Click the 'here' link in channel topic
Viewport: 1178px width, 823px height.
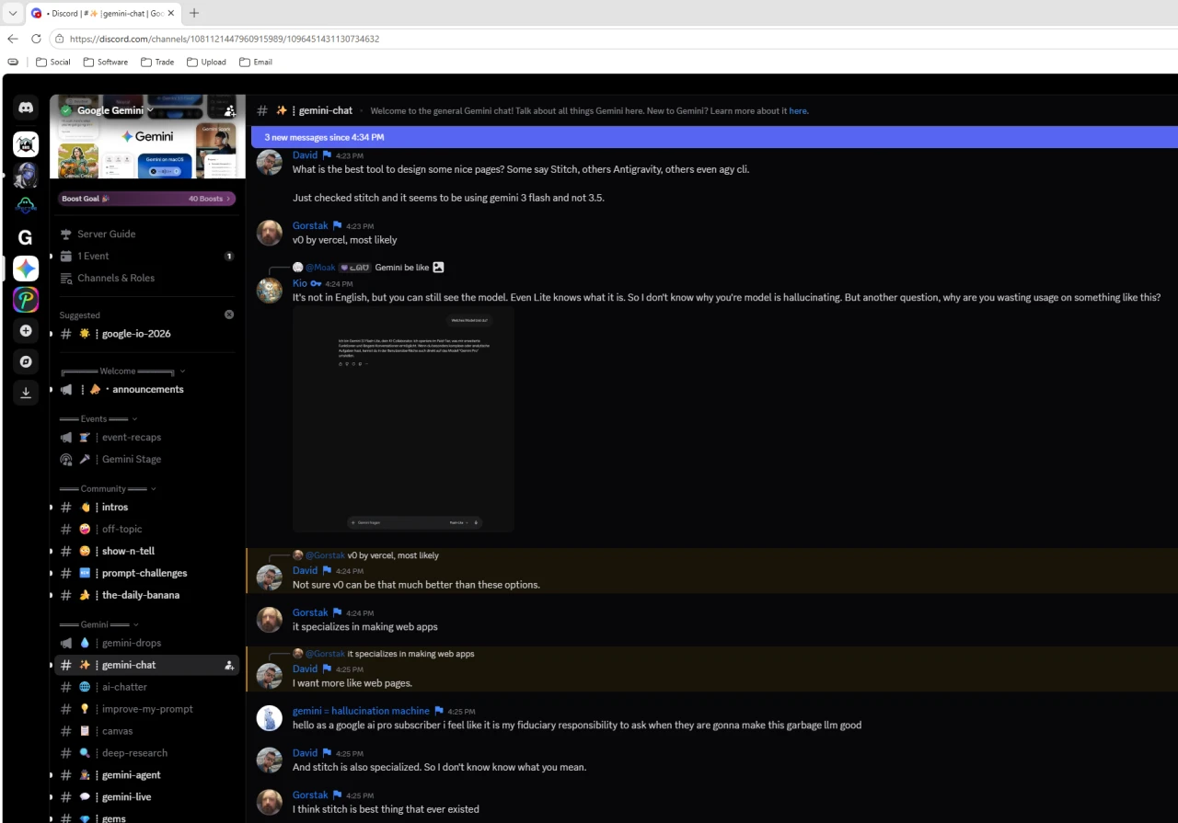[798, 111]
